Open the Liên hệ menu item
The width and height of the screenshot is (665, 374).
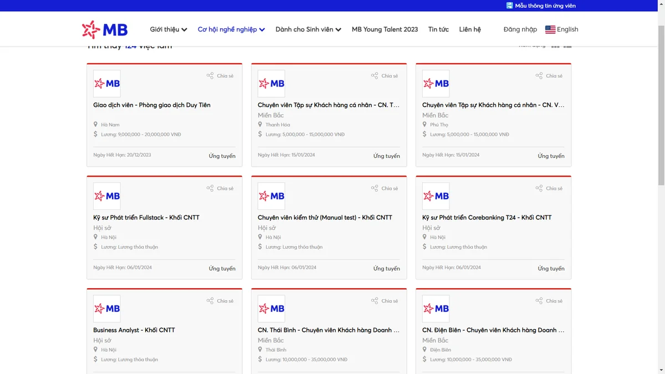470,29
